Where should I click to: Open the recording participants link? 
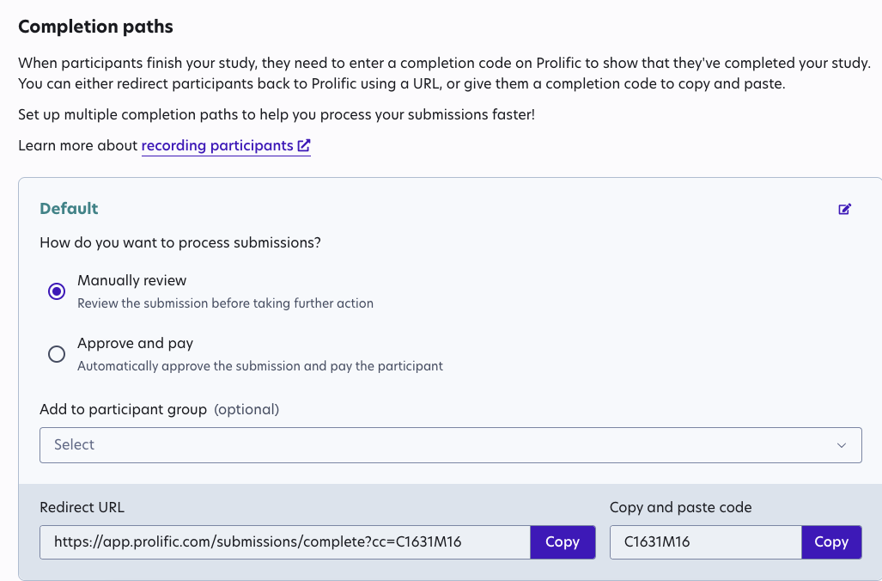pos(217,146)
